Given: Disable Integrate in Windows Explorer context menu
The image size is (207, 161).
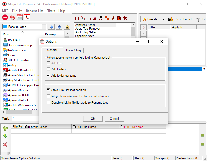Looking at the screenshot, I should [48, 96].
